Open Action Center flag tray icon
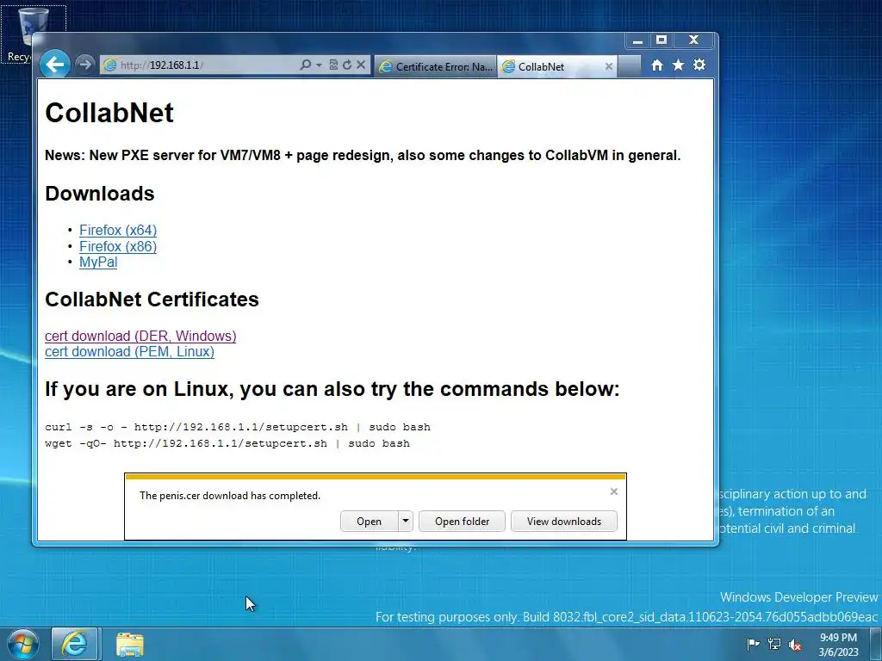This screenshot has height=661, width=882. 753,644
